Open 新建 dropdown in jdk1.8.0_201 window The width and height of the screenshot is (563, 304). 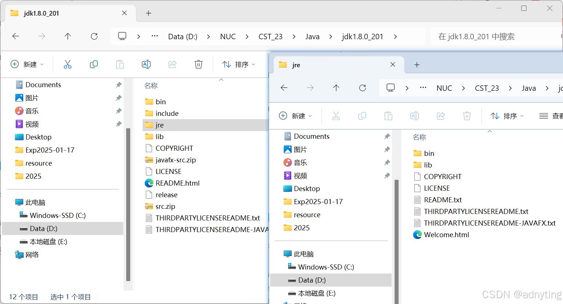point(27,64)
